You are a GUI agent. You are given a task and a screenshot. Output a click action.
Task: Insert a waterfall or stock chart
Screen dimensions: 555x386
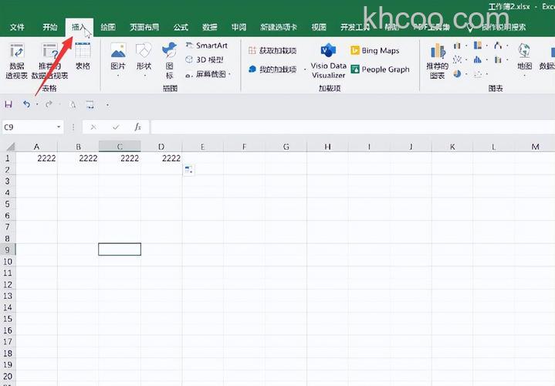(500, 46)
